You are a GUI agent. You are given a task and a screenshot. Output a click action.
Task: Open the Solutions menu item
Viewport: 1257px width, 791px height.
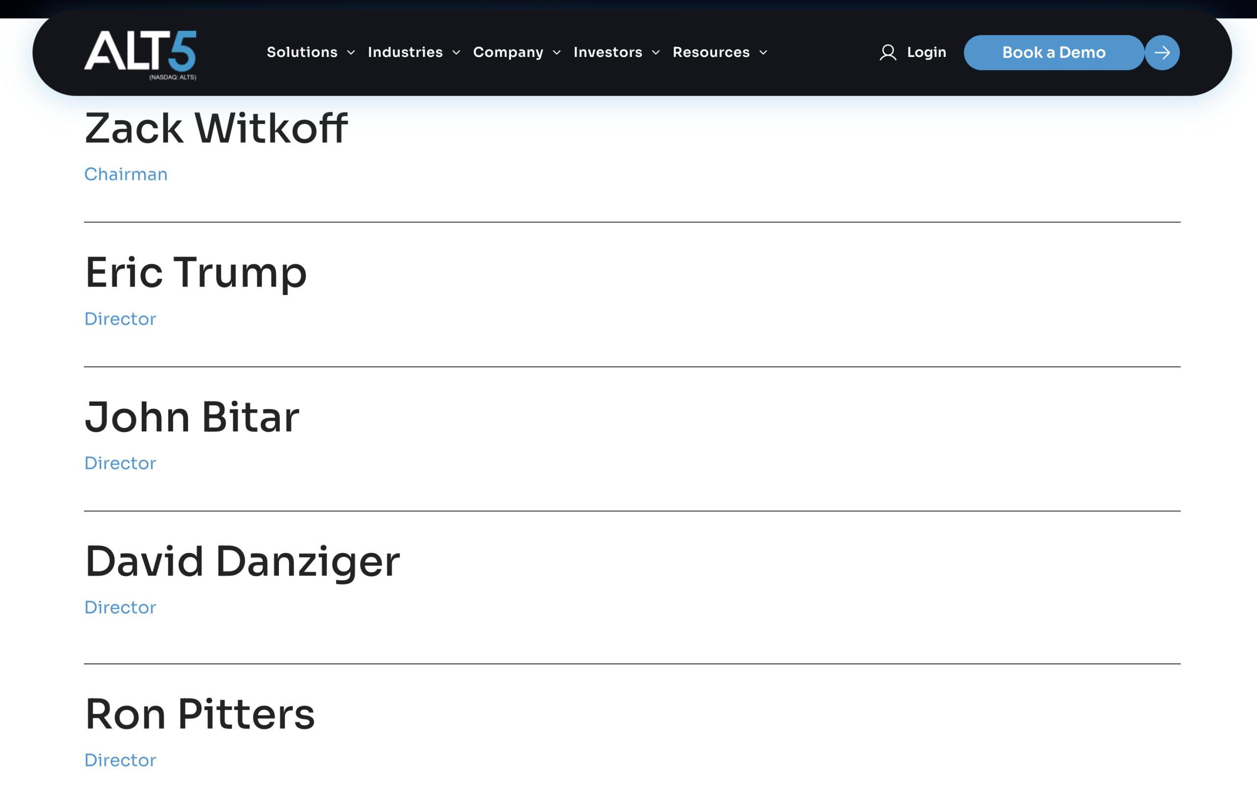tap(301, 52)
